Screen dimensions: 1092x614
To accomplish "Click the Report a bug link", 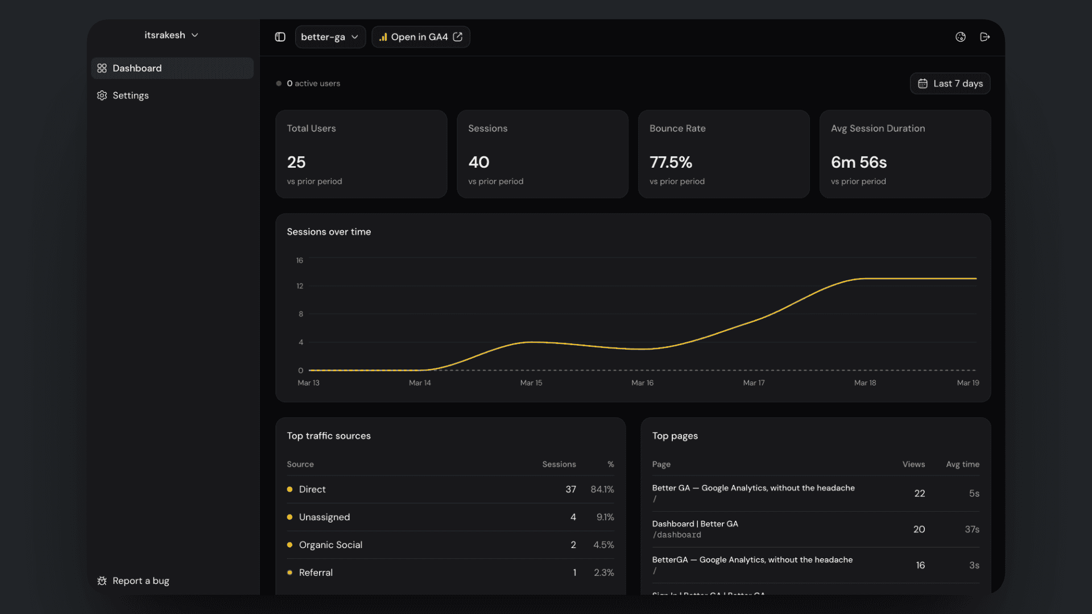I will [x=140, y=580].
